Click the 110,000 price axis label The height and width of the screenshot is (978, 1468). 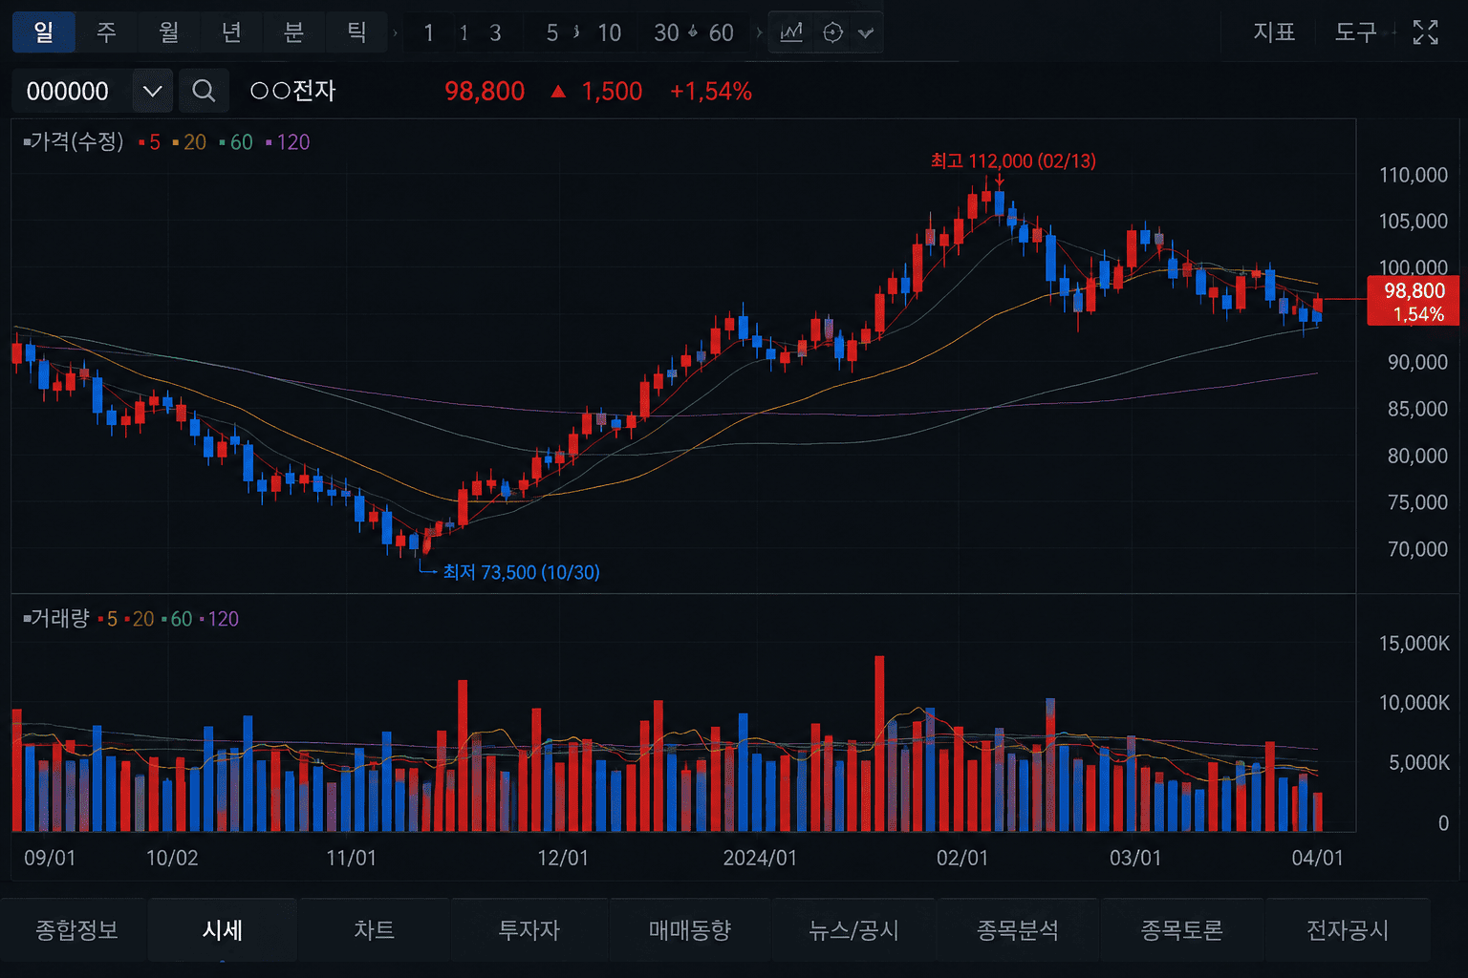click(1413, 175)
